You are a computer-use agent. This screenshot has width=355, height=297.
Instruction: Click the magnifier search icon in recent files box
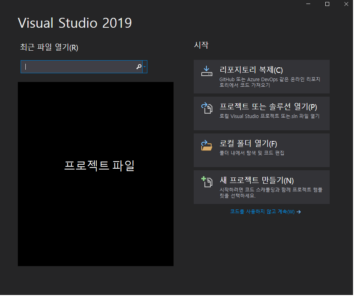tap(140, 67)
